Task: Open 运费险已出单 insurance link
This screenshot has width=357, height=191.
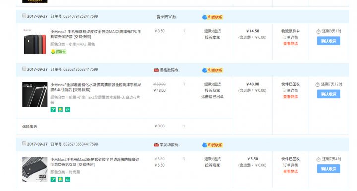Action: (212, 97)
